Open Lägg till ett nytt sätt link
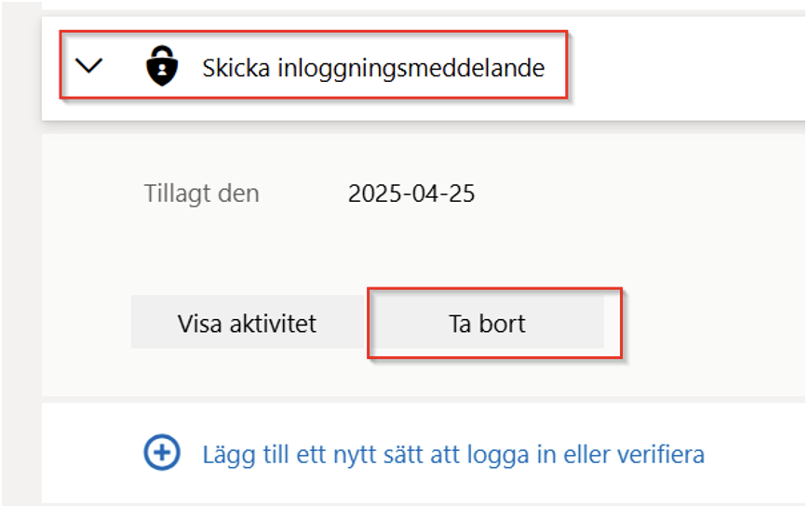This screenshot has width=808, height=506. pos(453,454)
